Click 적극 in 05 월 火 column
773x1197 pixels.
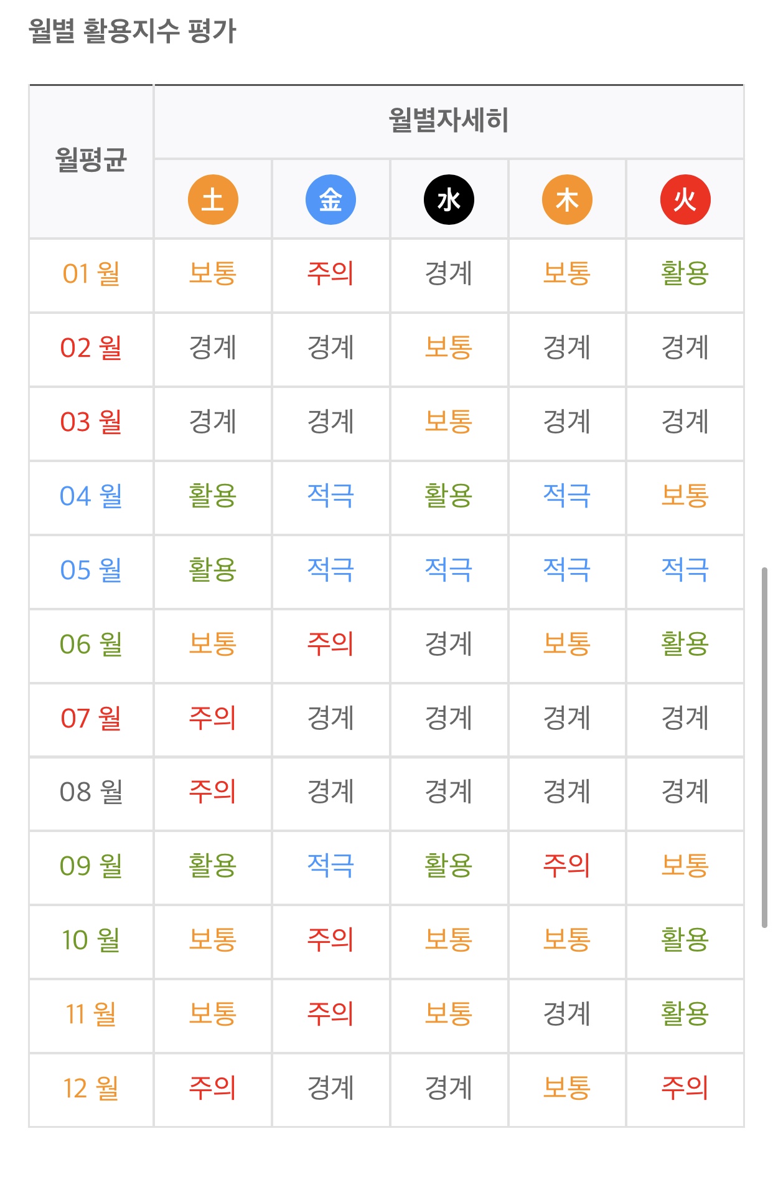pos(685,570)
